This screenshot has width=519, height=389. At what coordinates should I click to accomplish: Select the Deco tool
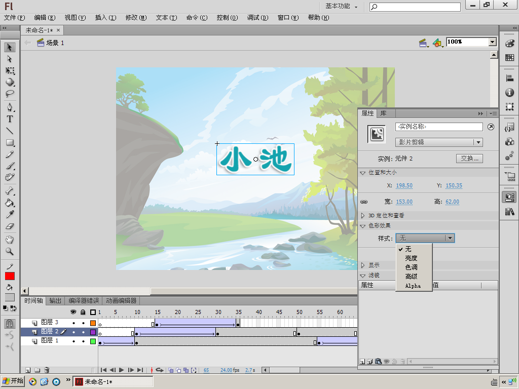click(x=10, y=177)
